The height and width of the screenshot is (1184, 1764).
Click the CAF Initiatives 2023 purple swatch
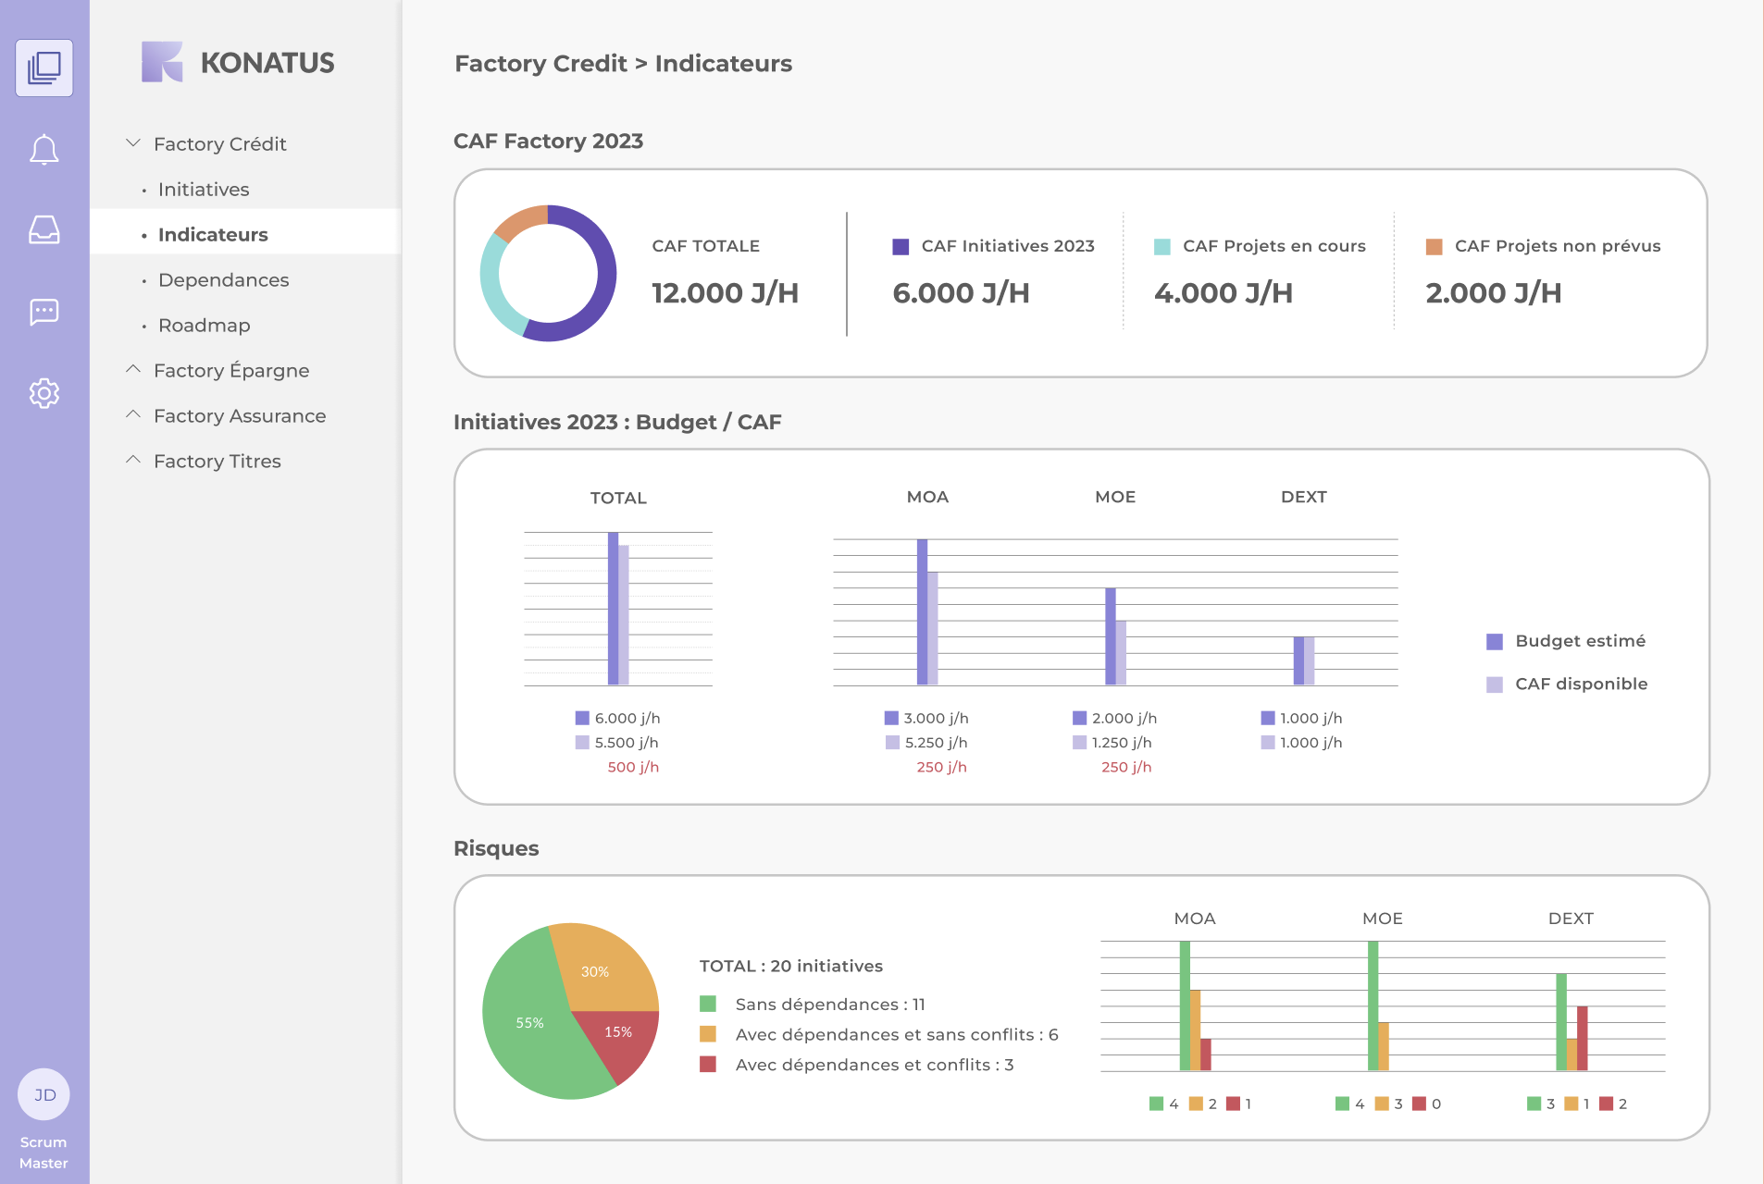click(901, 247)
